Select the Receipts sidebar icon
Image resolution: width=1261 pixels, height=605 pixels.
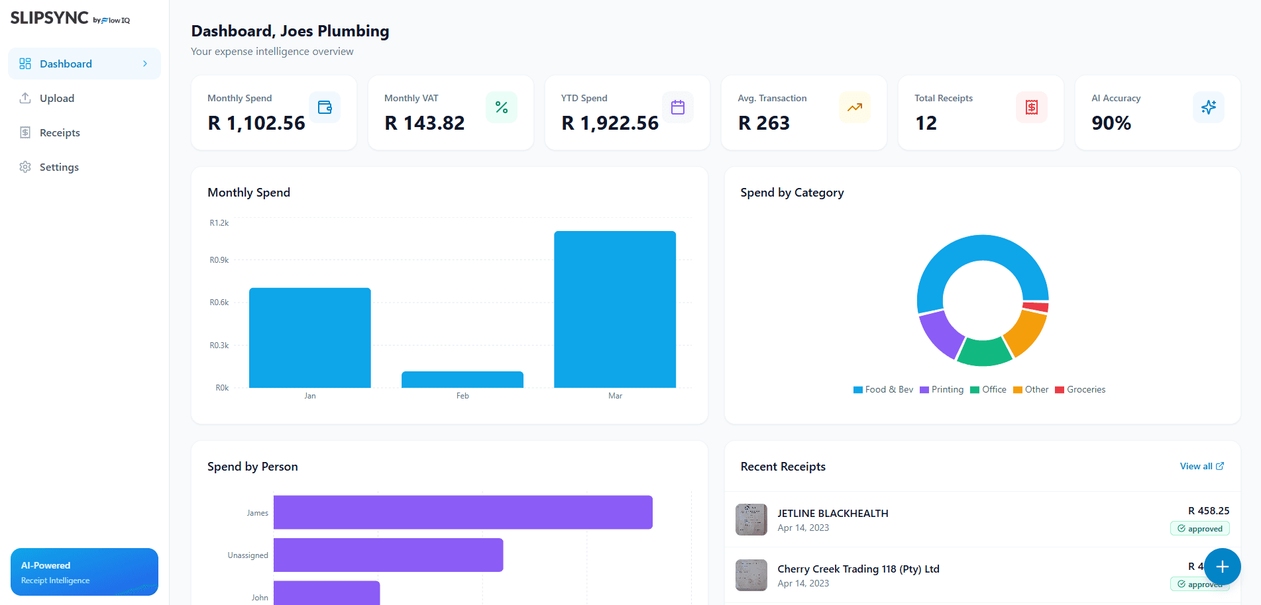point(25,132)
